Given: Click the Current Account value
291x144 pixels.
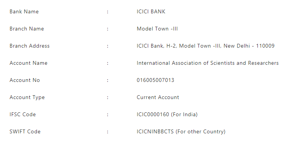Looking at the screenshot, I should coord(158,98).
